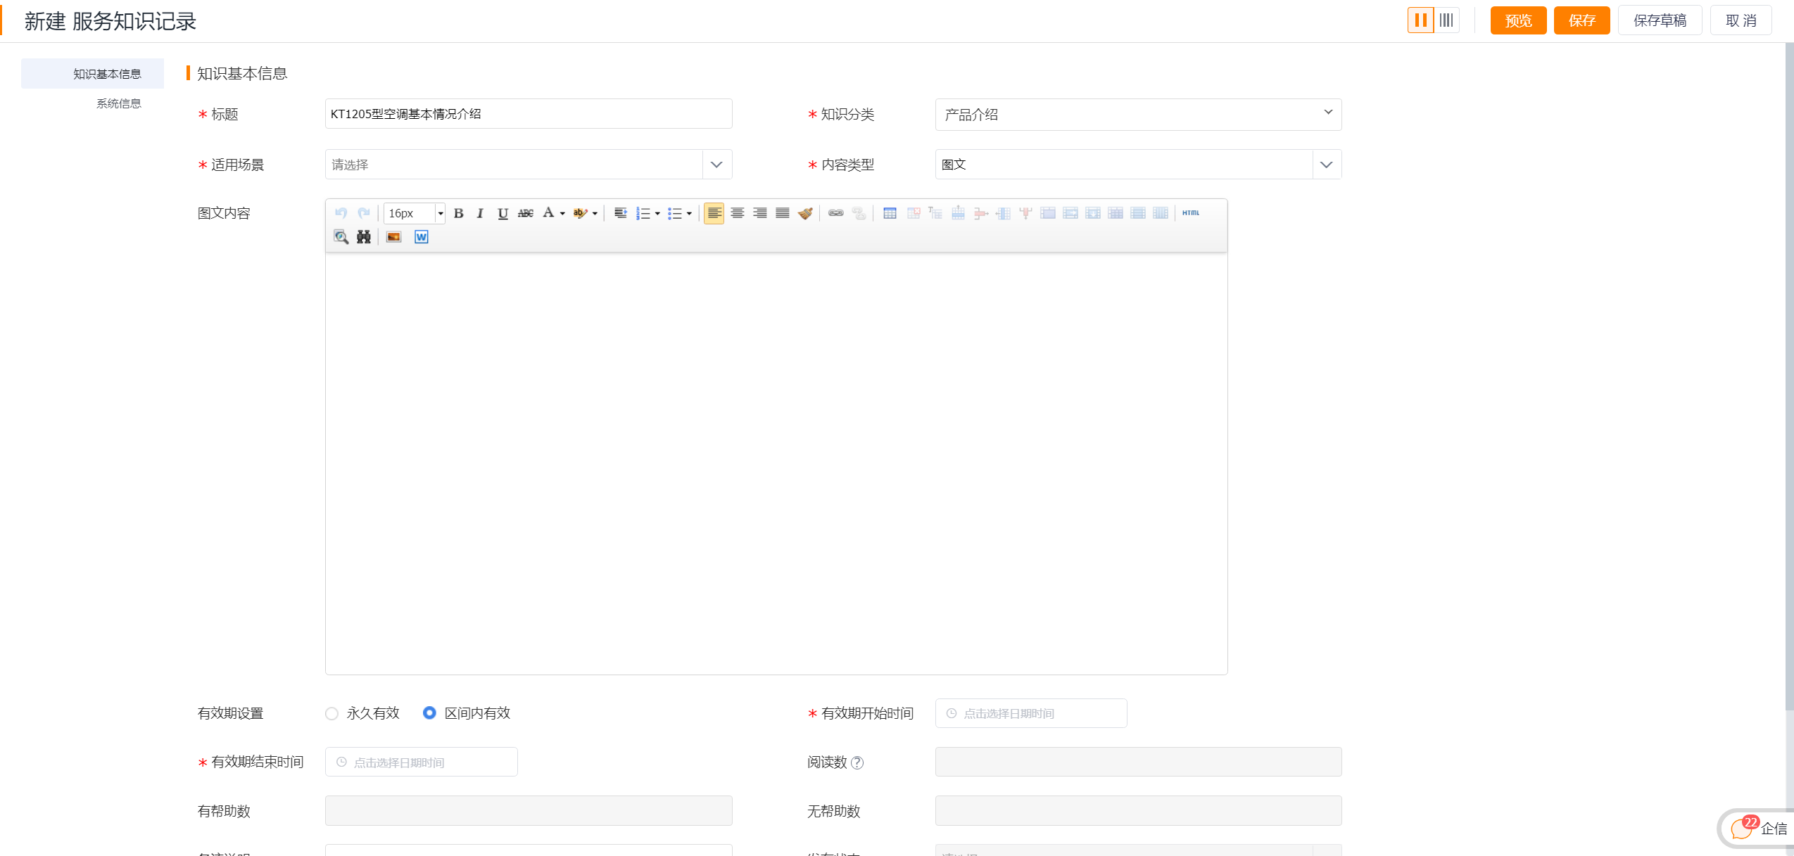The width and height of the screenshot is (1794, 856).
Task: Click the insert table icon
Action: tap(890, 213)
